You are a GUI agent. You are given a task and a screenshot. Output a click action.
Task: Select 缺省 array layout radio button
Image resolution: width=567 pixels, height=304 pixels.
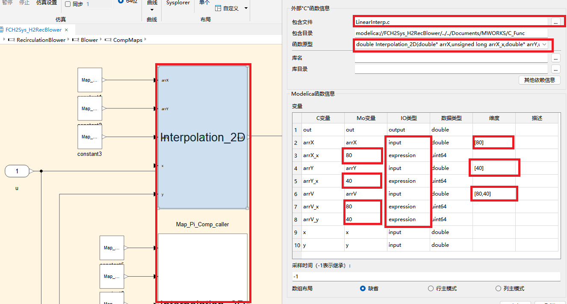363,289
